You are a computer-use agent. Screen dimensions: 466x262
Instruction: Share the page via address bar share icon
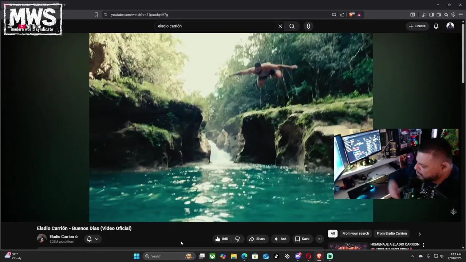tap(342, 15)
